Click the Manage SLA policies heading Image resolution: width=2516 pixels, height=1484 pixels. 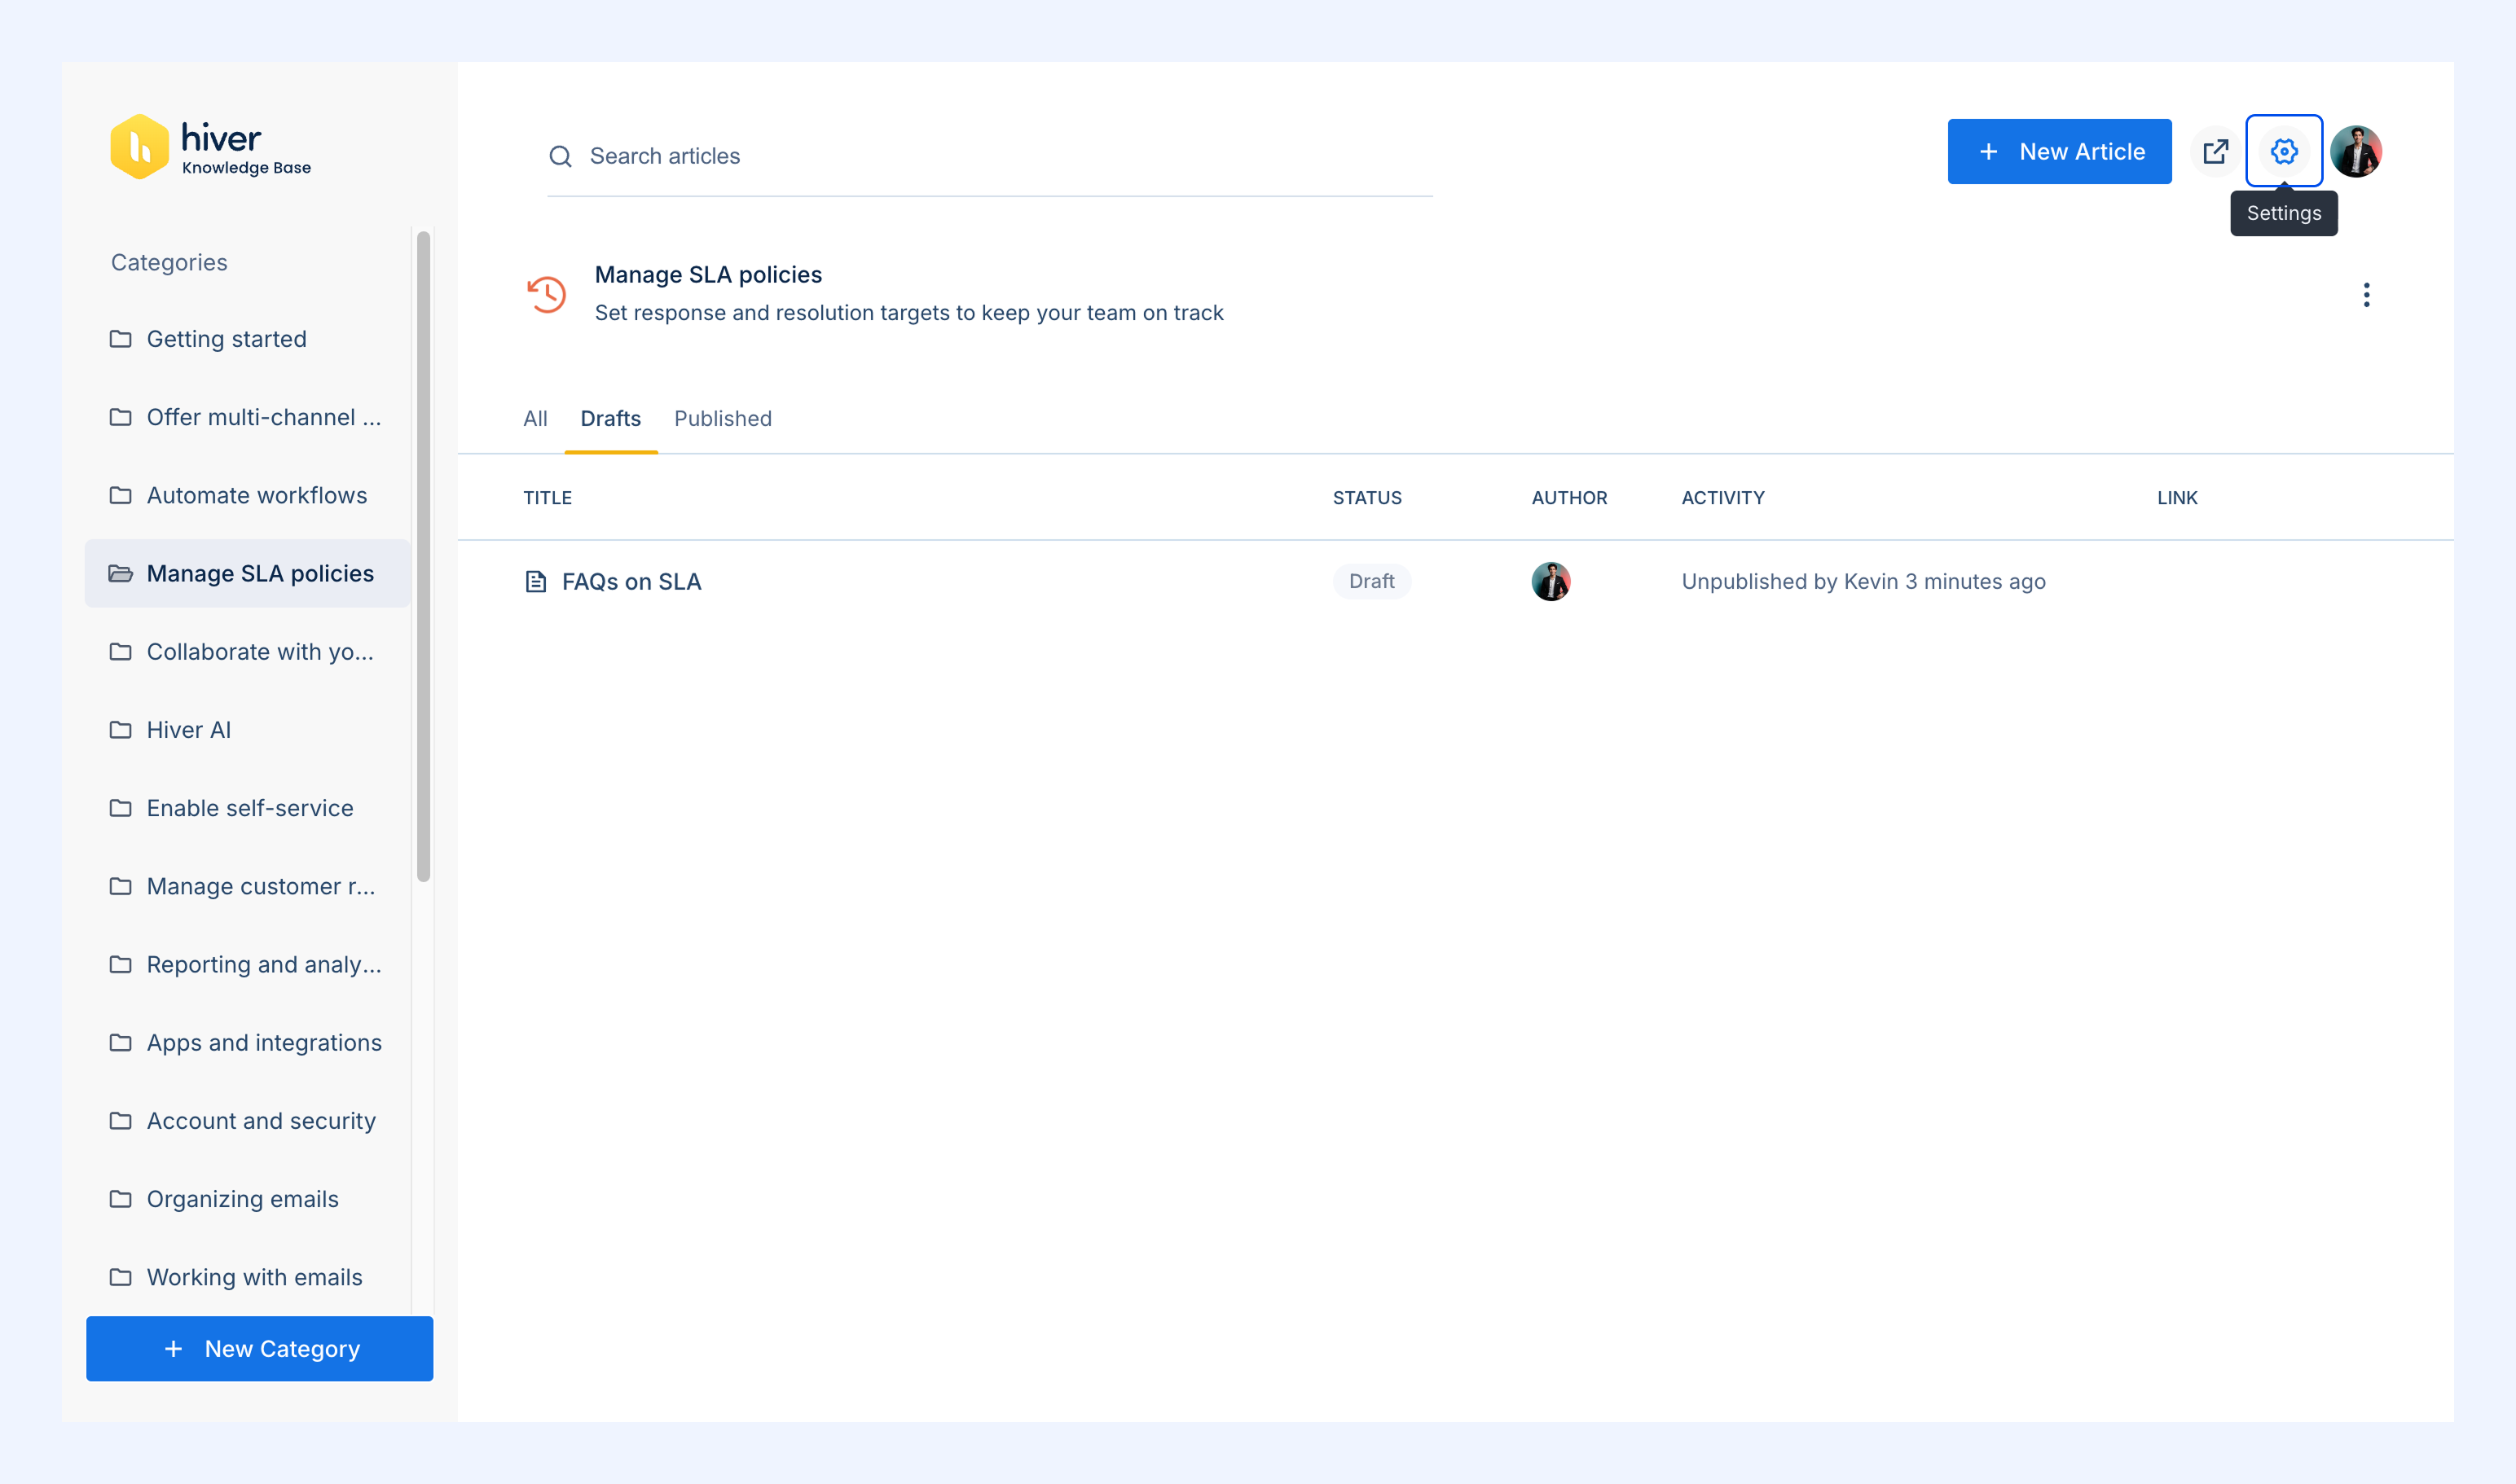(708, 275)
